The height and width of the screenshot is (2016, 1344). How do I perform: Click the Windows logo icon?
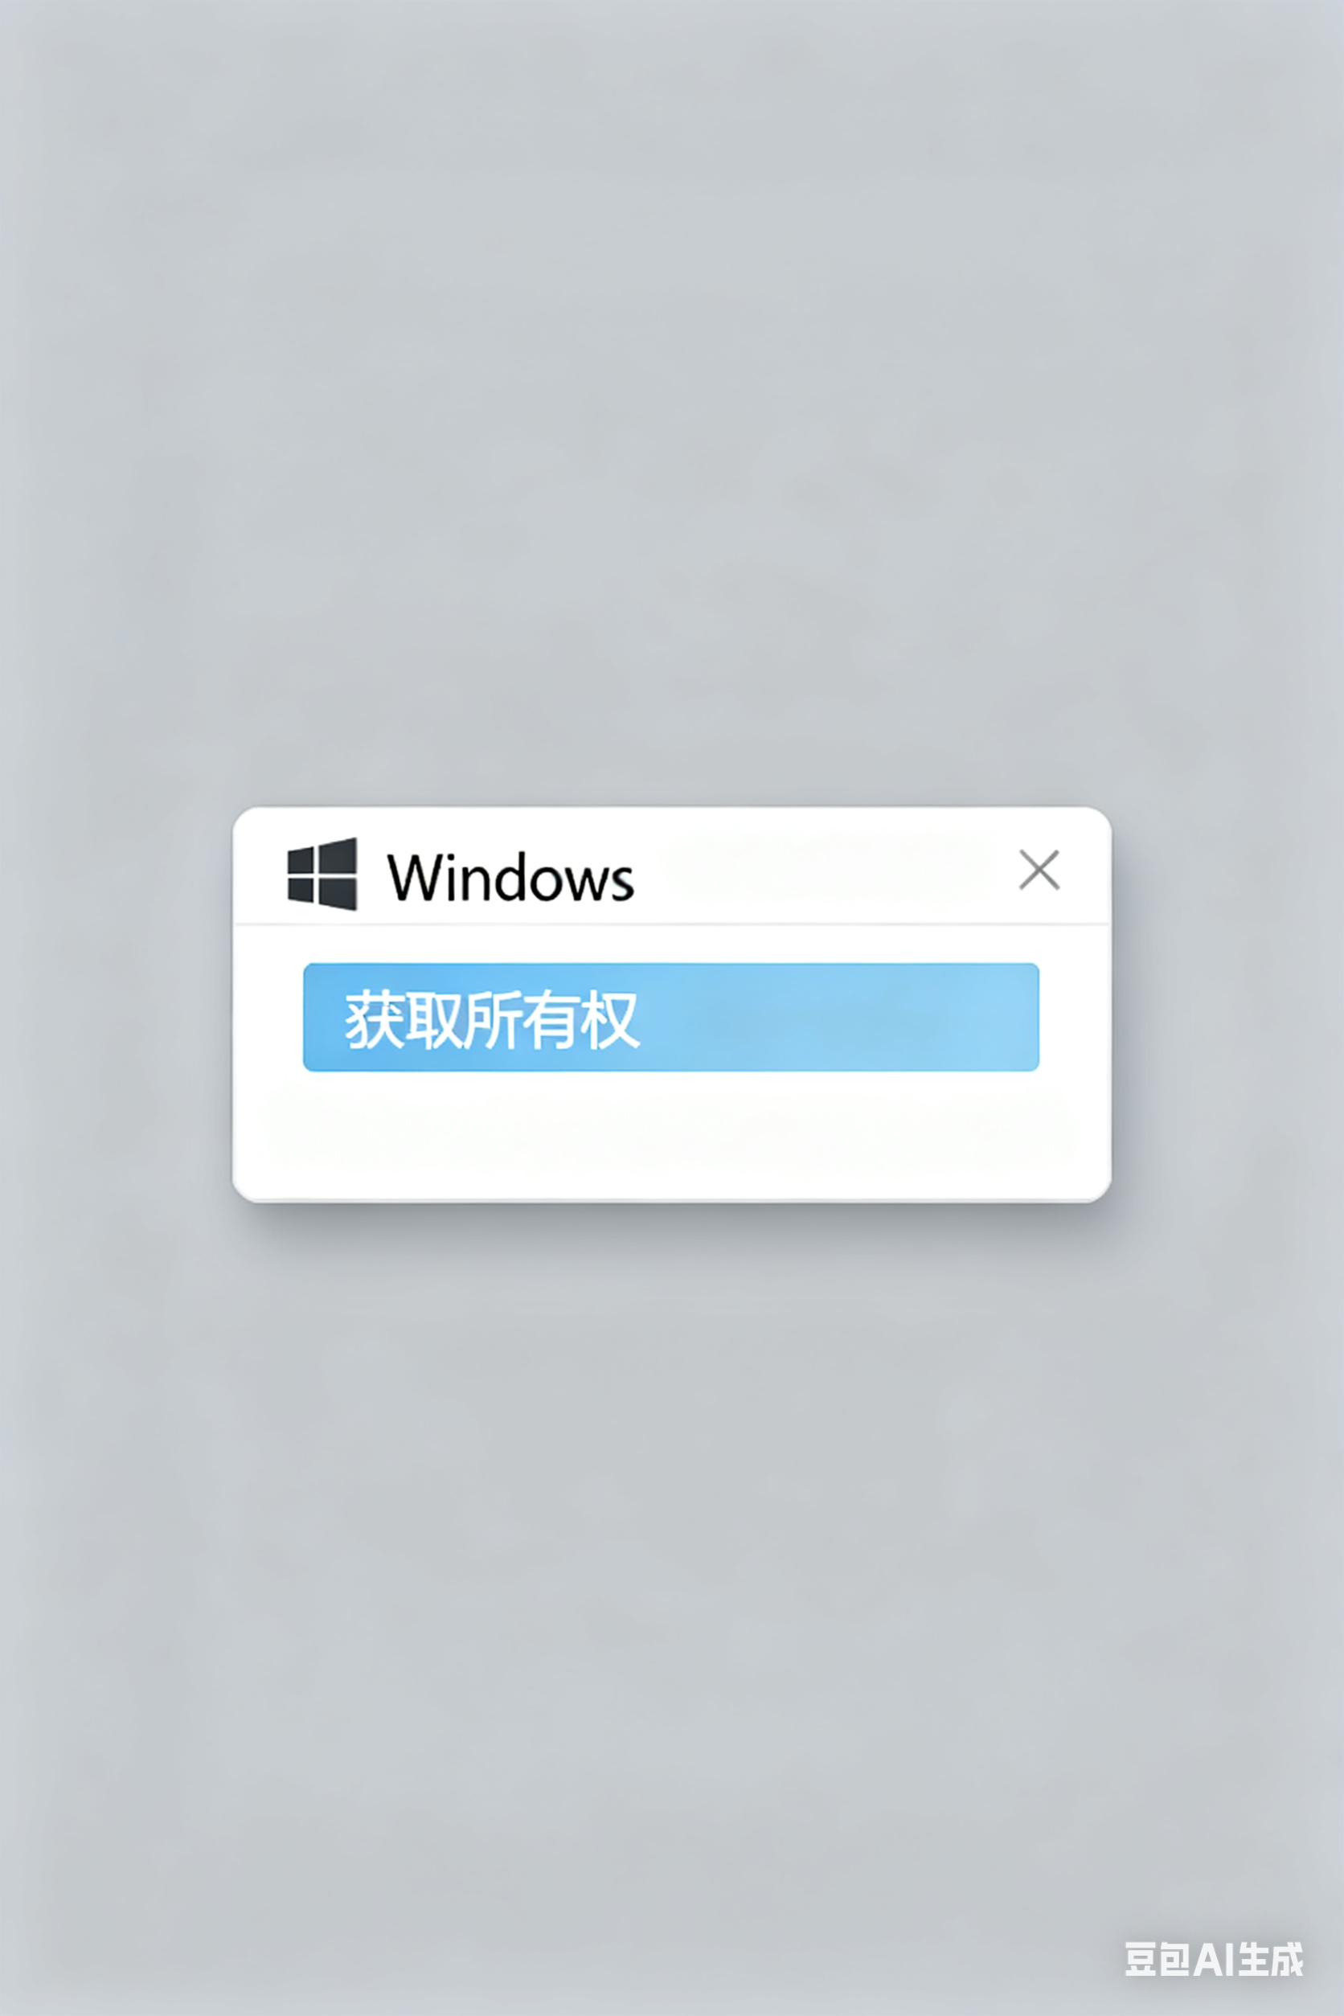322,874
